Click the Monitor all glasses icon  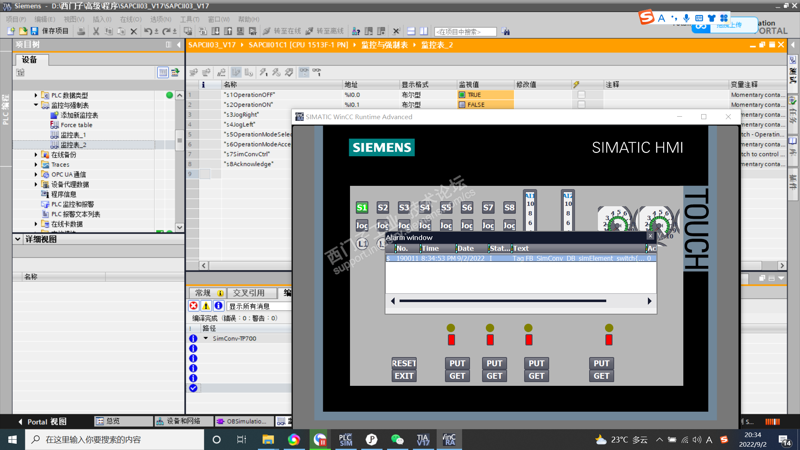pos(304,72)
